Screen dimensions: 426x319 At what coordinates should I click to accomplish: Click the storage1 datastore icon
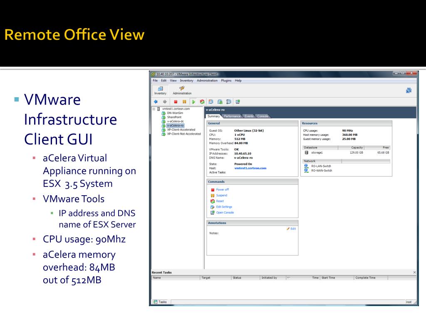coord(307,153)
